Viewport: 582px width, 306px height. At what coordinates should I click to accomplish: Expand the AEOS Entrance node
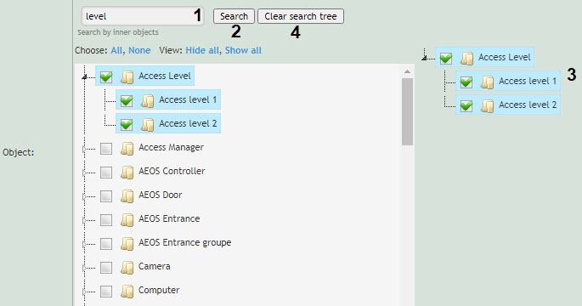click(x=84, y=220)
